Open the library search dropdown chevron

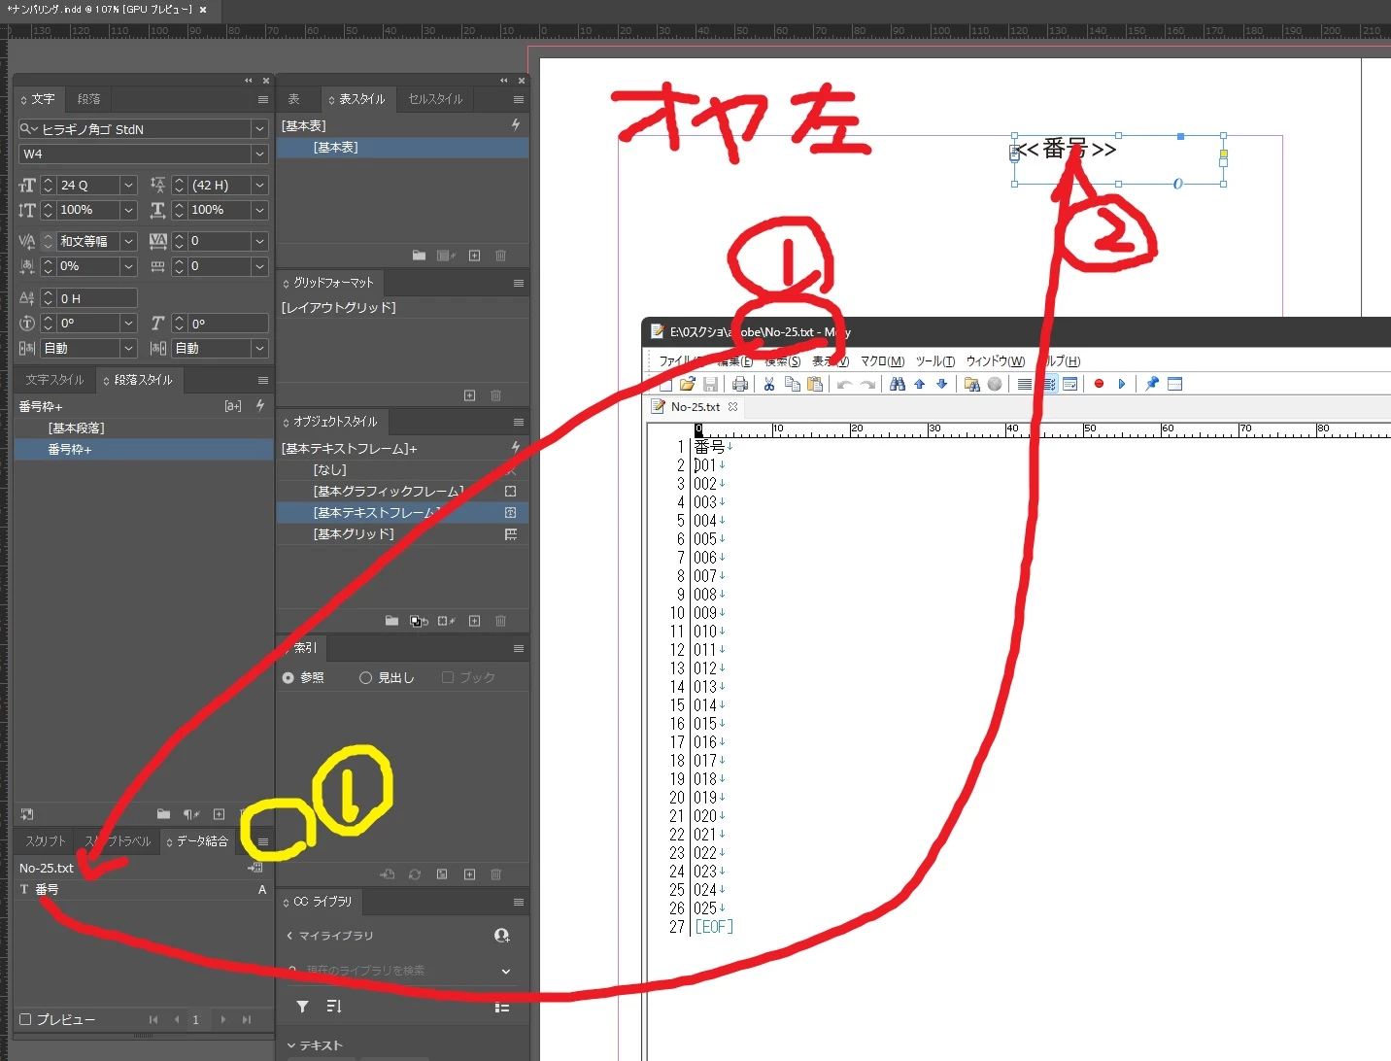point(506,971)
